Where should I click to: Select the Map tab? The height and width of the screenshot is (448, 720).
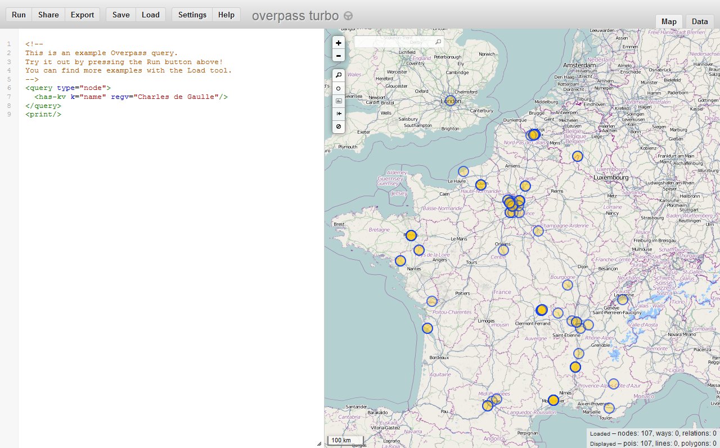[669, 21]
